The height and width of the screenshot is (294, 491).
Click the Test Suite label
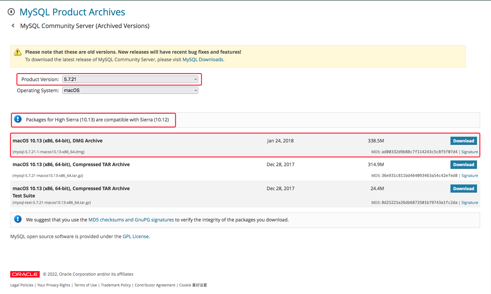(24, 196)
